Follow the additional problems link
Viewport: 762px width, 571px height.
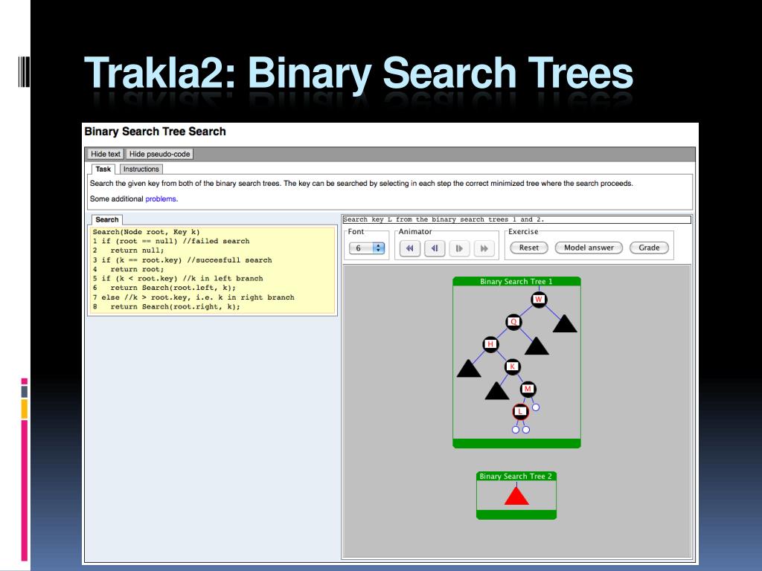click(x=161, y=199)
